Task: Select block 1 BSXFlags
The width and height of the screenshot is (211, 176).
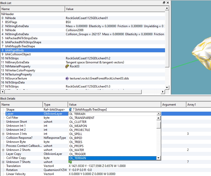Action: [x=83, y=22]
